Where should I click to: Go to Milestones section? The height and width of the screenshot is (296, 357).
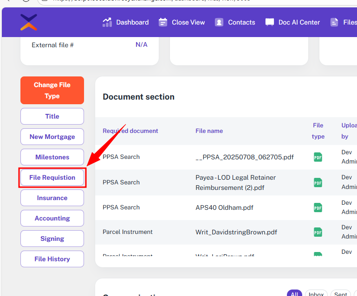pyautogui.click(x=52, y=157)
